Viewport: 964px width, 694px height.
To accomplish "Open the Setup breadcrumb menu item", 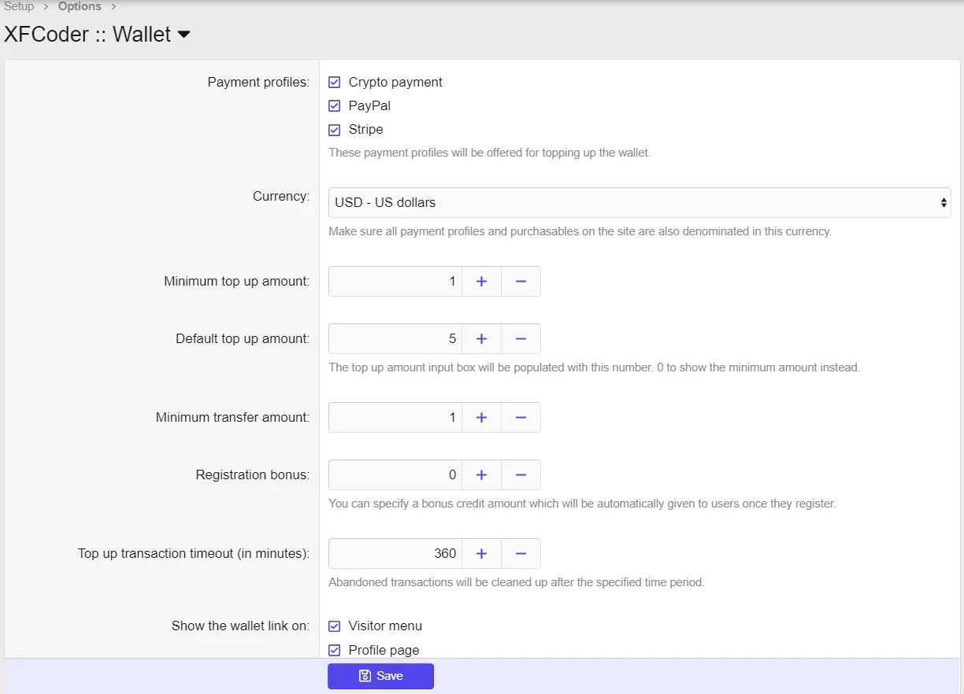I will (x=17, y=6).
